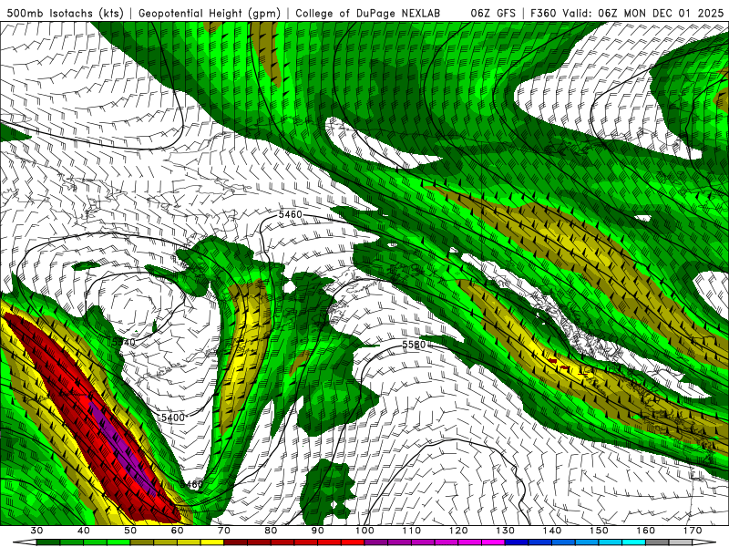Pick the darkest green 30–35 kt legend swatch

coord(48,542)
